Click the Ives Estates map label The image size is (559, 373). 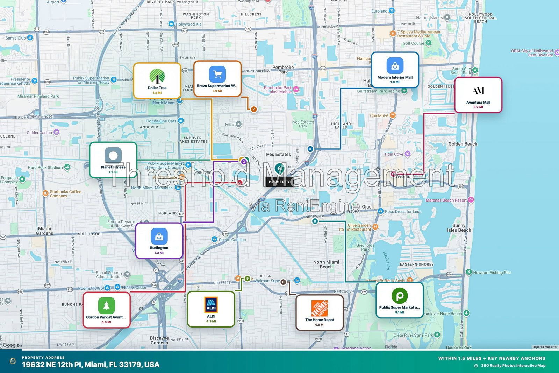(278, 154)
